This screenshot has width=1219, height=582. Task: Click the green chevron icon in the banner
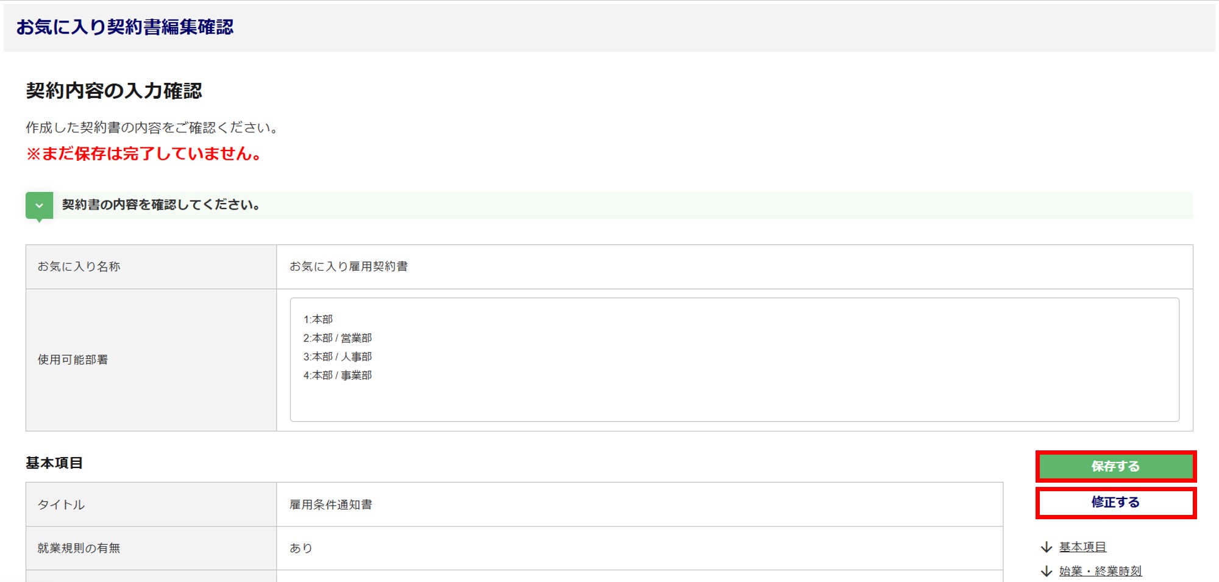click(x=39, y=205)
